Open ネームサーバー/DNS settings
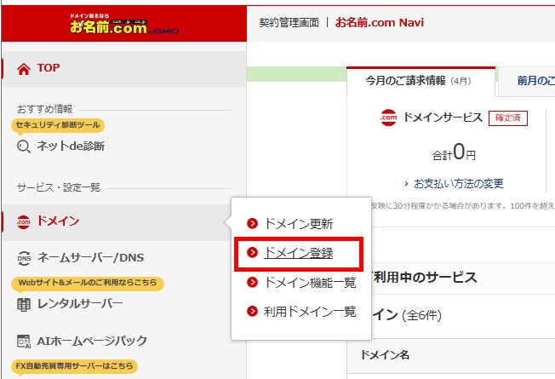Image resolution: width=555 pixels, height=379 pixels. (90, 257)
